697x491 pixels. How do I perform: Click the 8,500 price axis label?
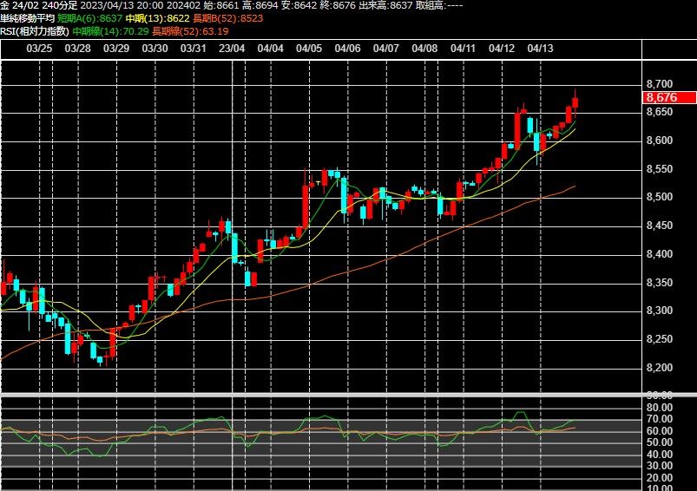pos(660,197)
